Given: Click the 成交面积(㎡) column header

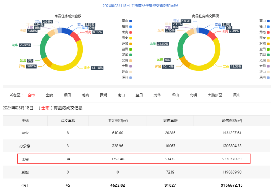Looking at the screenshot, I should 118,121.
